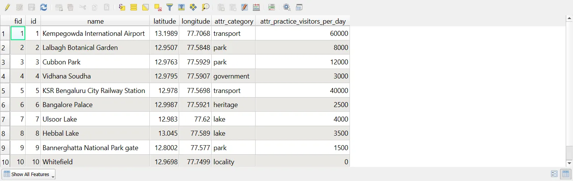
Task: Click the 12000 visitors per day cell
Action: (303, 62)
